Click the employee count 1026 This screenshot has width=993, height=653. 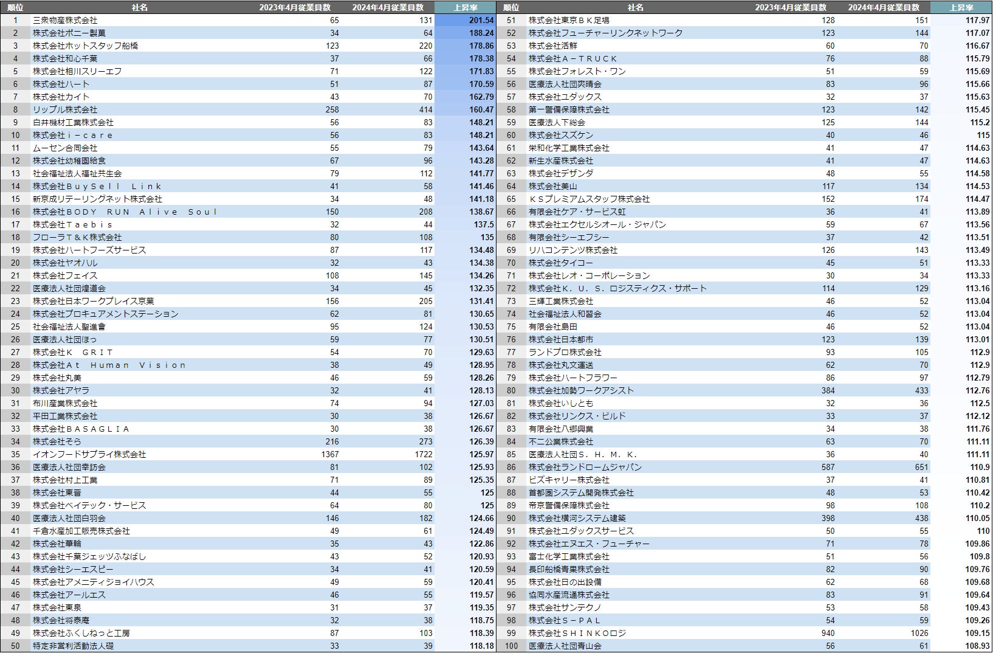pos(884,633)
